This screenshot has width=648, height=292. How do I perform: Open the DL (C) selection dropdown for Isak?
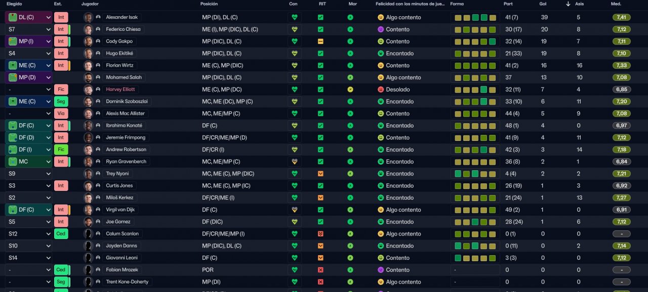29,17
